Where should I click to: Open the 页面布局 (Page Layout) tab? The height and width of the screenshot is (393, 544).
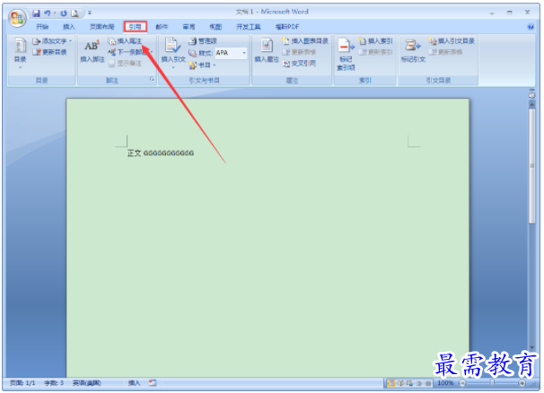coord(101,27)
